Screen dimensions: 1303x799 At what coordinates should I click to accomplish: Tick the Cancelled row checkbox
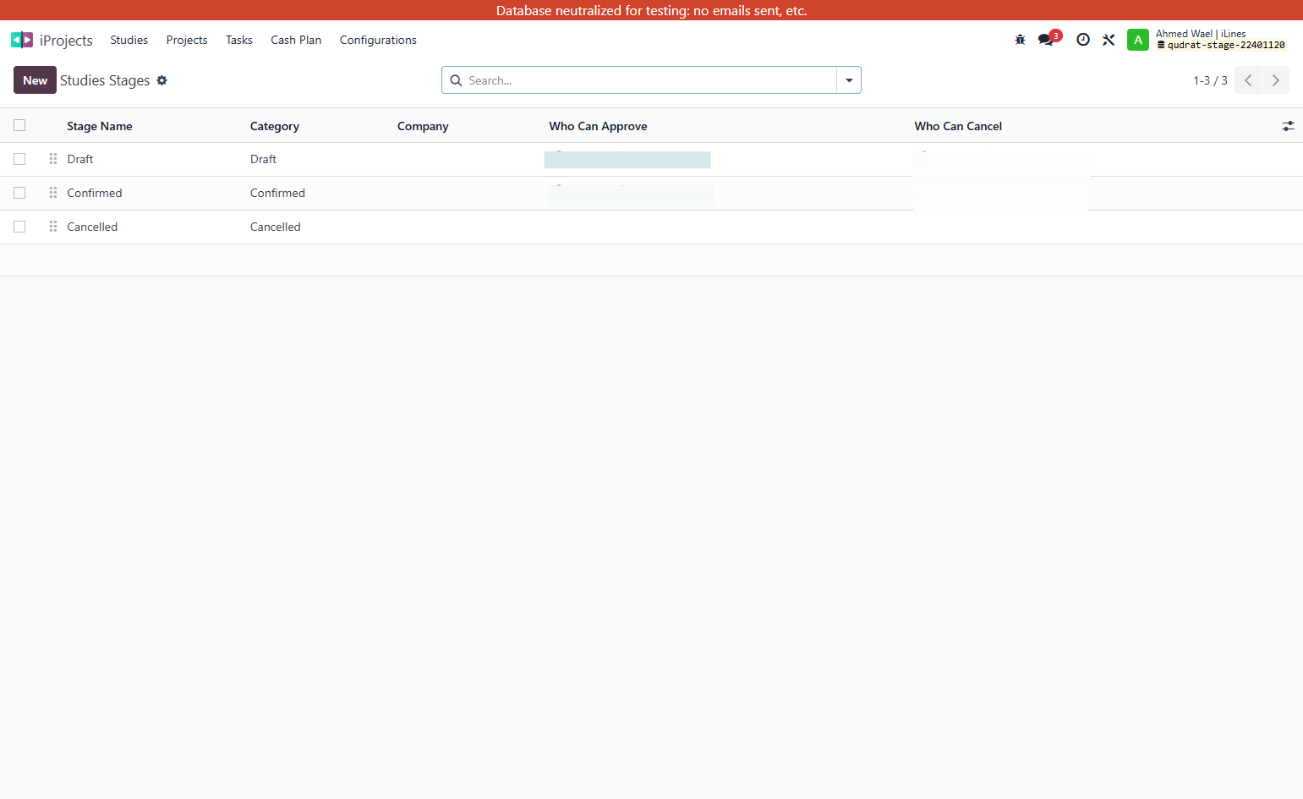click(x=19, y=227)
